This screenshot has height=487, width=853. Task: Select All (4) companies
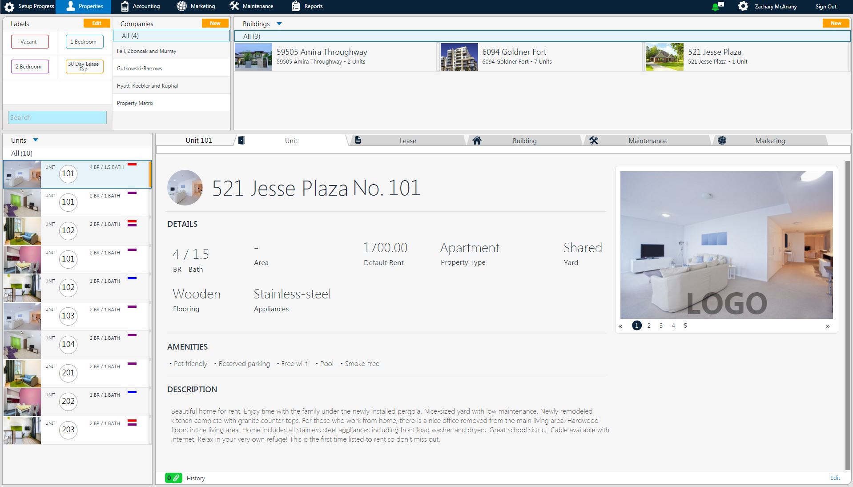pyautogui.click(x=171, y=36)
